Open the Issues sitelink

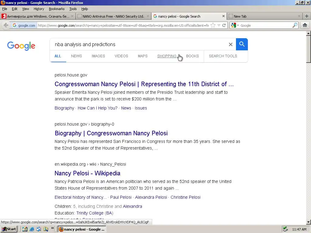click(x=141, y=108)
